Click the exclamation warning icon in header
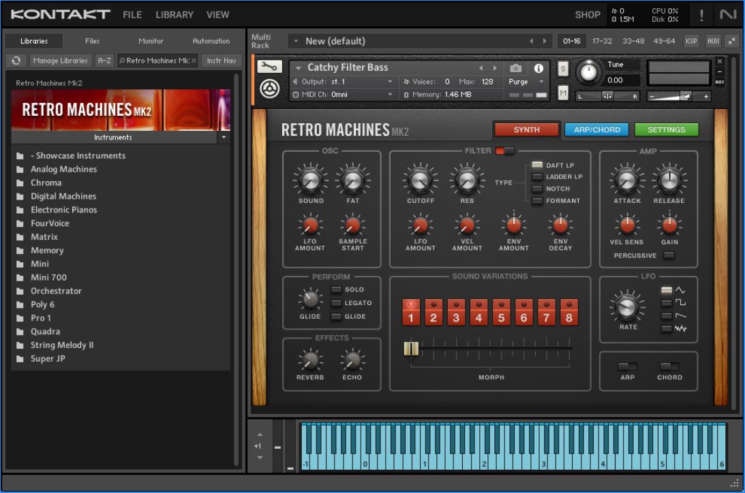 (701, 14)
